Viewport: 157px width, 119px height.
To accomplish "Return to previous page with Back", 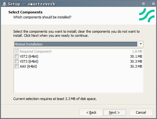I will pyautogui.click(x=91, y=112).
